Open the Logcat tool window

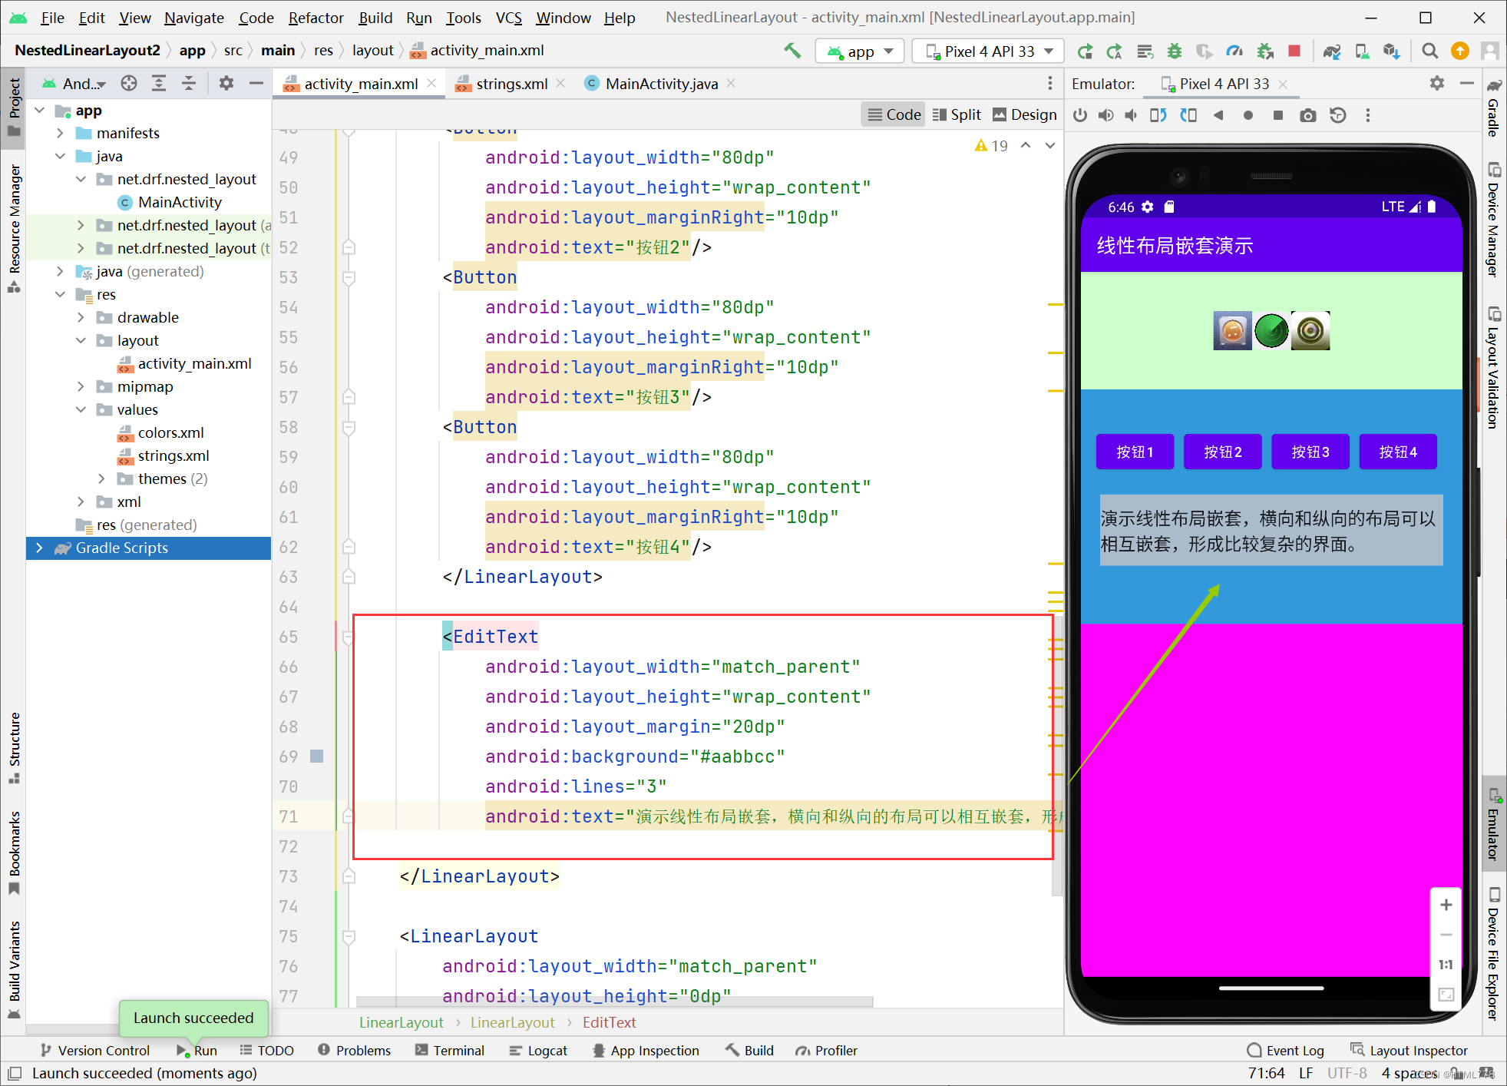point(538,1050)
